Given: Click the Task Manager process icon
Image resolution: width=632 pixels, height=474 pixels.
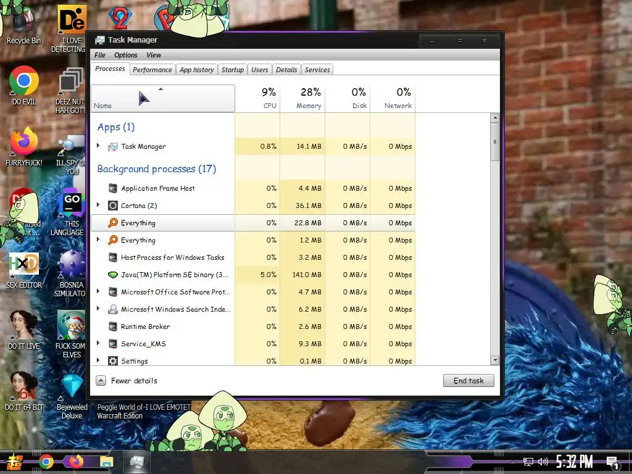Looking at the screenshot, I should tap(113, 147).
